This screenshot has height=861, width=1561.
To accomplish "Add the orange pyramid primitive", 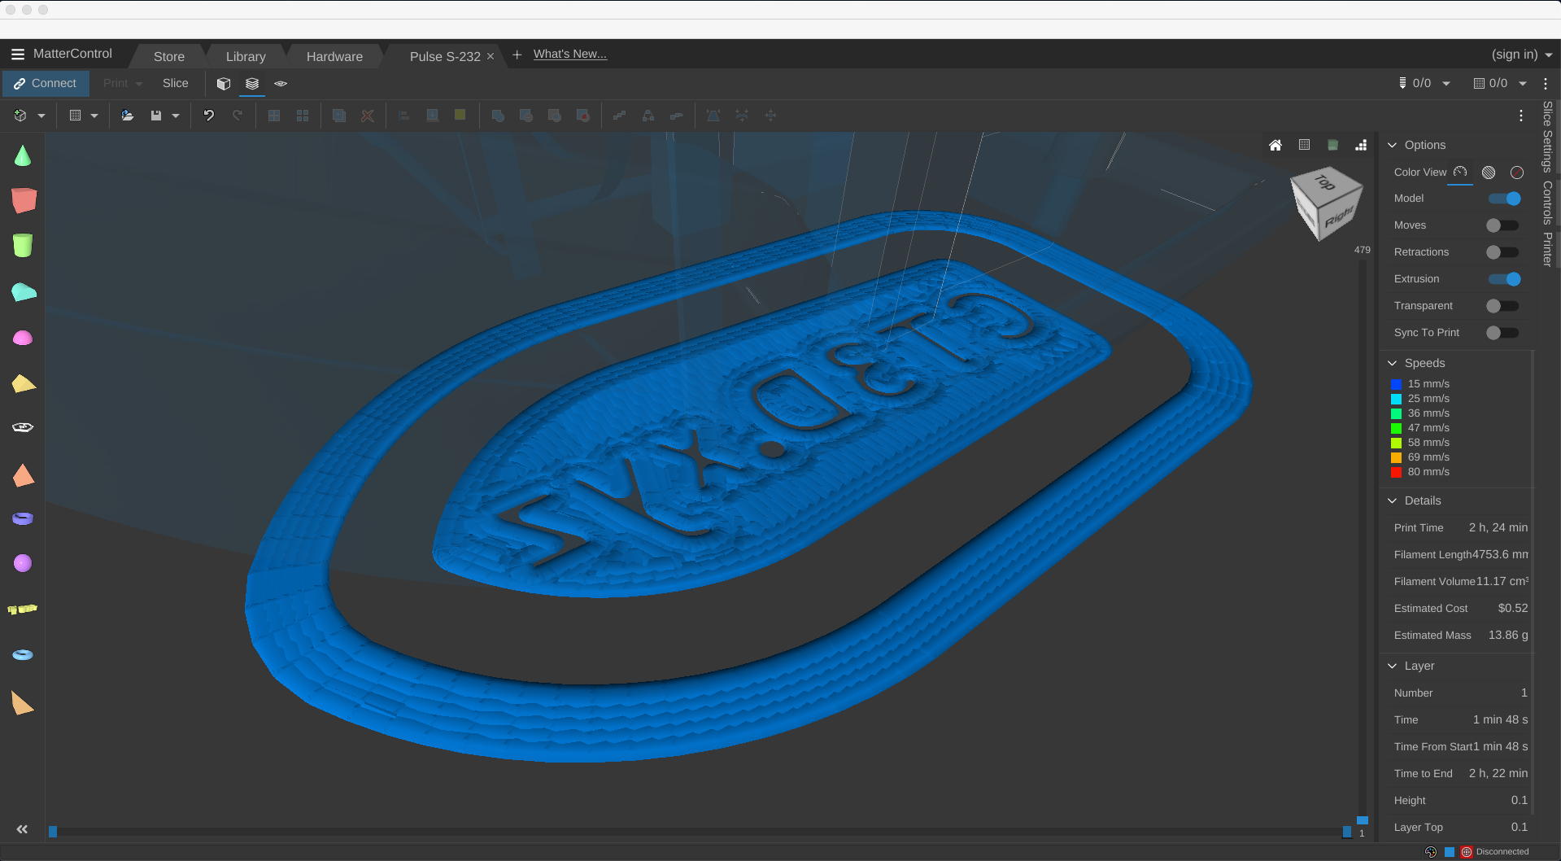I will click(x=24, y=475).
